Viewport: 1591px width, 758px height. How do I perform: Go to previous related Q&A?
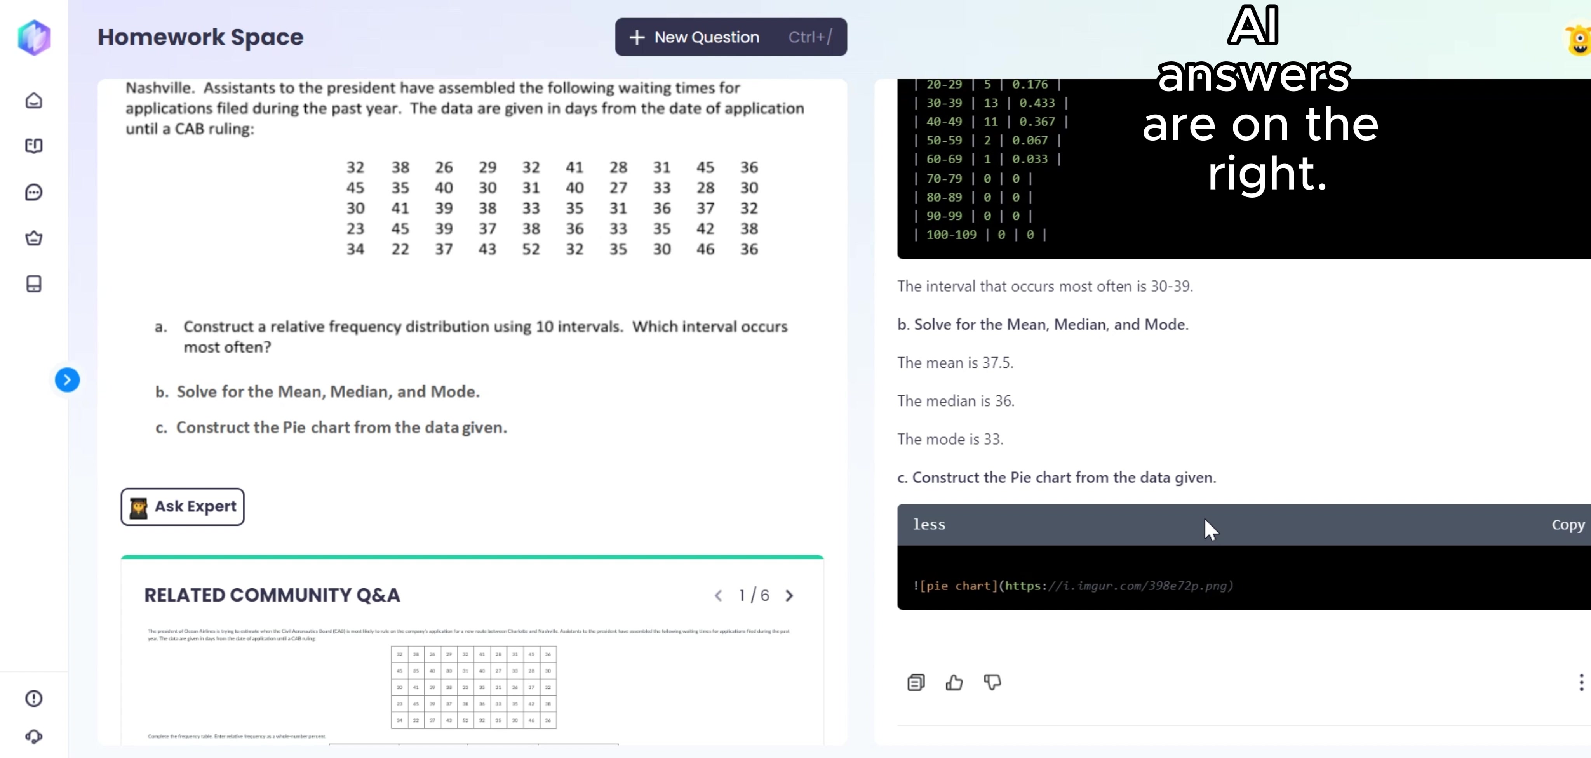[x=718, y=596]
